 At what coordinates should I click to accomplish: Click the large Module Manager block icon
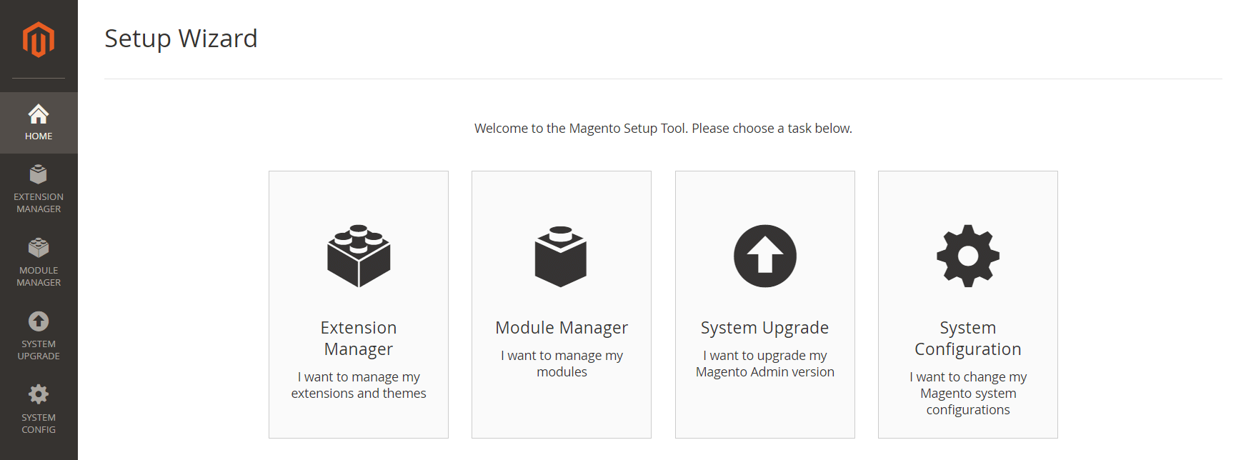pos(561,256)
